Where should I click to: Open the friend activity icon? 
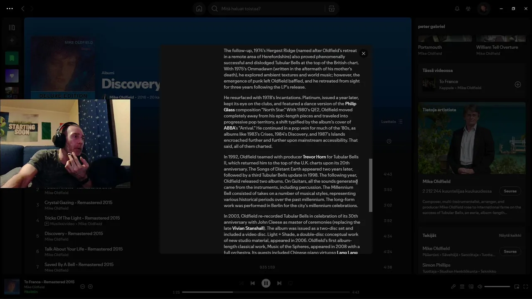click(x=468, y=8)
